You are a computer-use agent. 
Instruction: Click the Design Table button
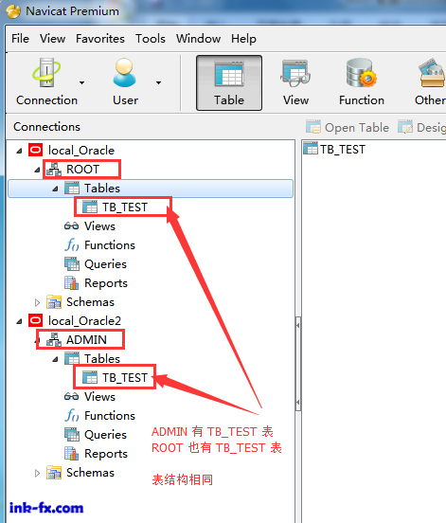pyautogui.click(x=421, y=127)
